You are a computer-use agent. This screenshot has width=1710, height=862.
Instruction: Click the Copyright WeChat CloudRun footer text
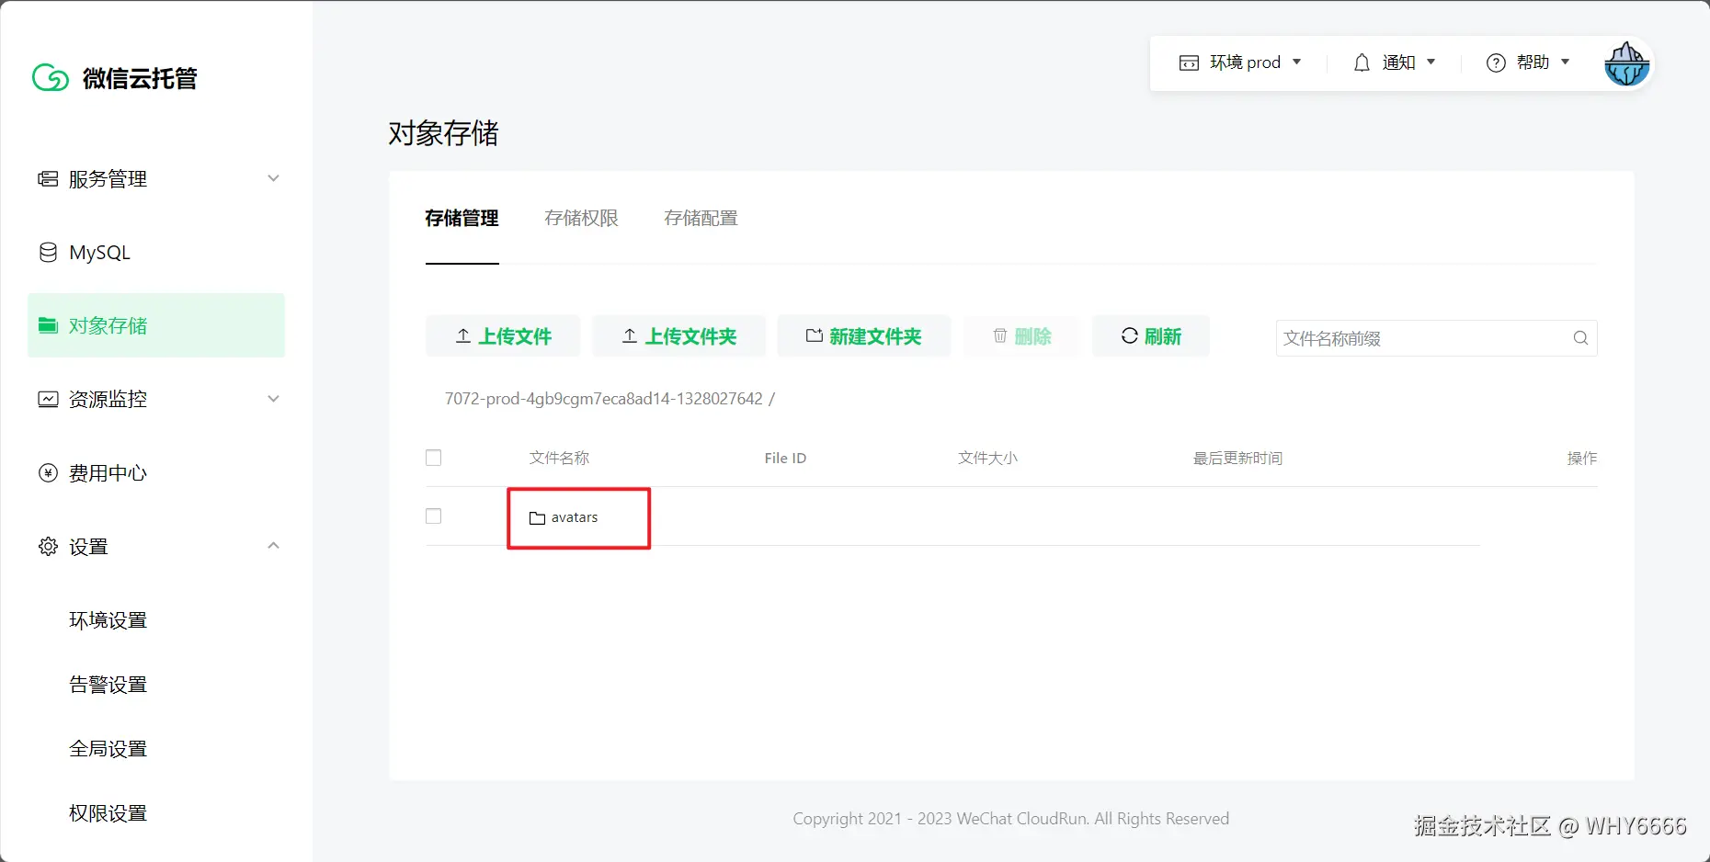1011,819
